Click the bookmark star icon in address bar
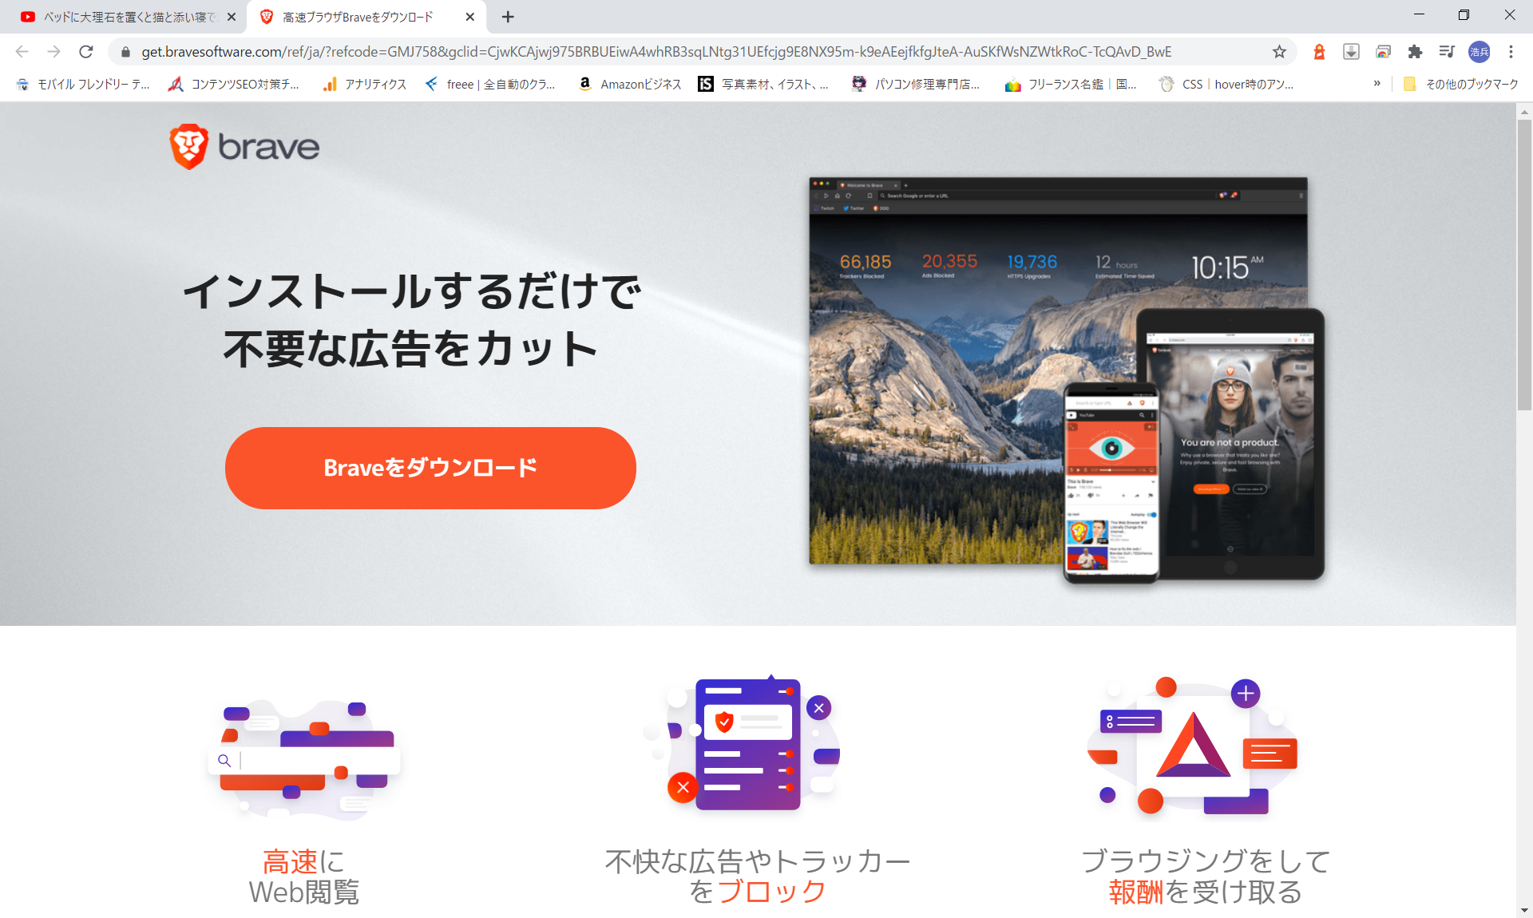This screenshot has width=1533, height=918. click(x=1280, y=51)
